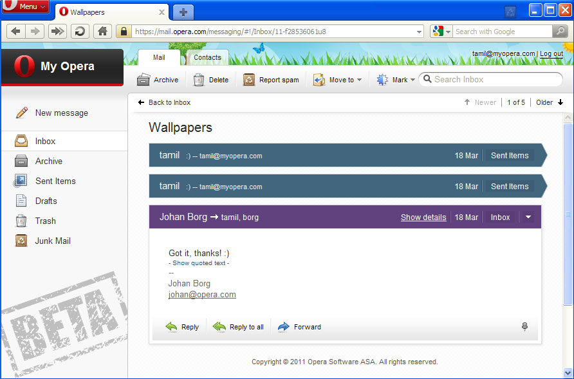Click the Log out link

click(551, 54)
